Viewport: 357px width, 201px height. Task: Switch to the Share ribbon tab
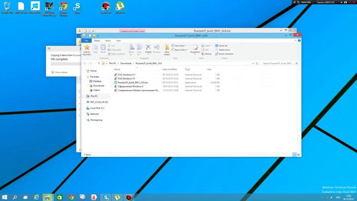click(x=108, y=41)
